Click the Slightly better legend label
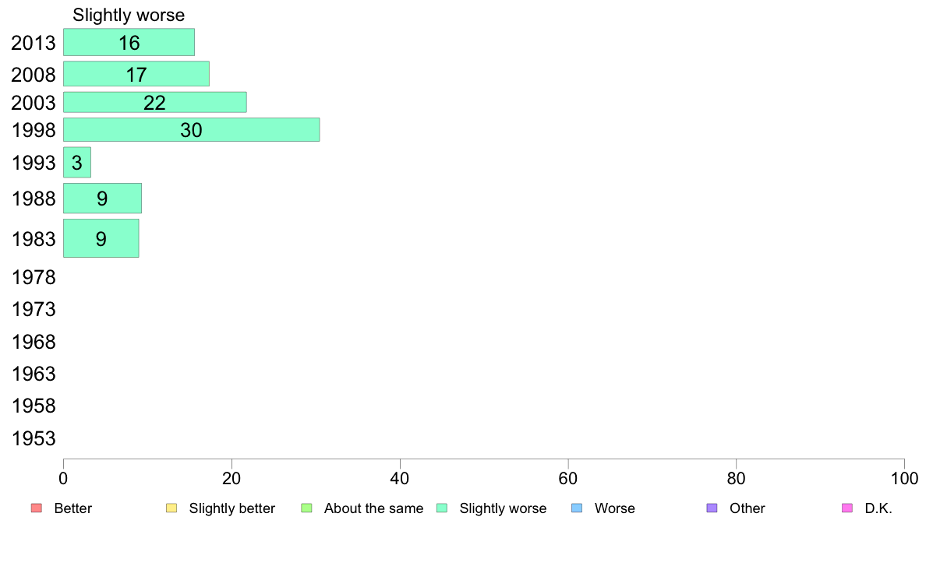The width and height of the screenshot is (926, 573). [x=232, y=508]
